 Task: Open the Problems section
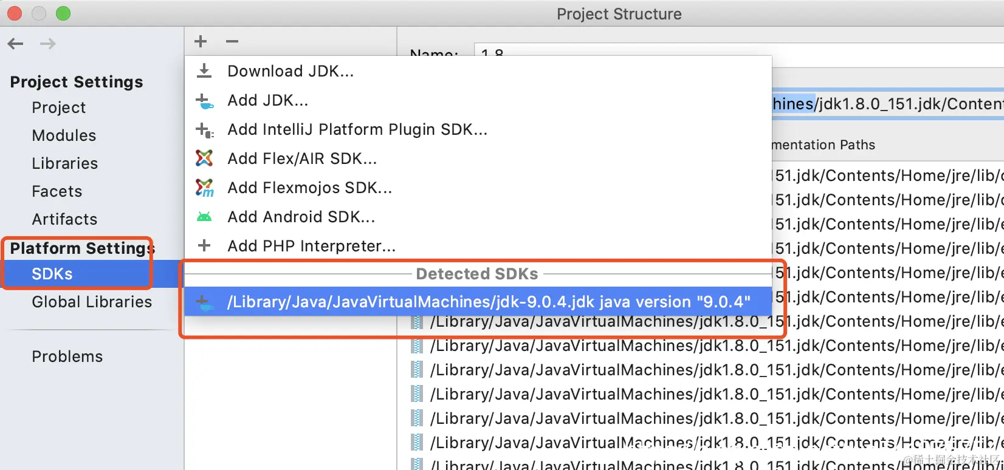coord(67,356)
